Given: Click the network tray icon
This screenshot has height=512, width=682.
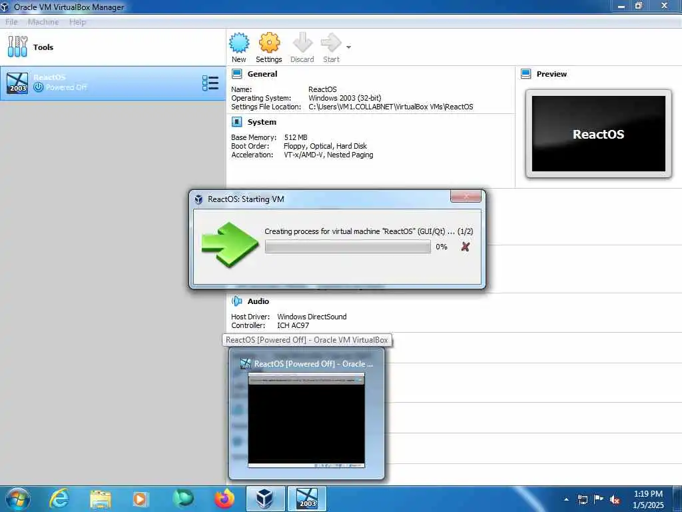Looking at the screenshot, I should point(582,499).
